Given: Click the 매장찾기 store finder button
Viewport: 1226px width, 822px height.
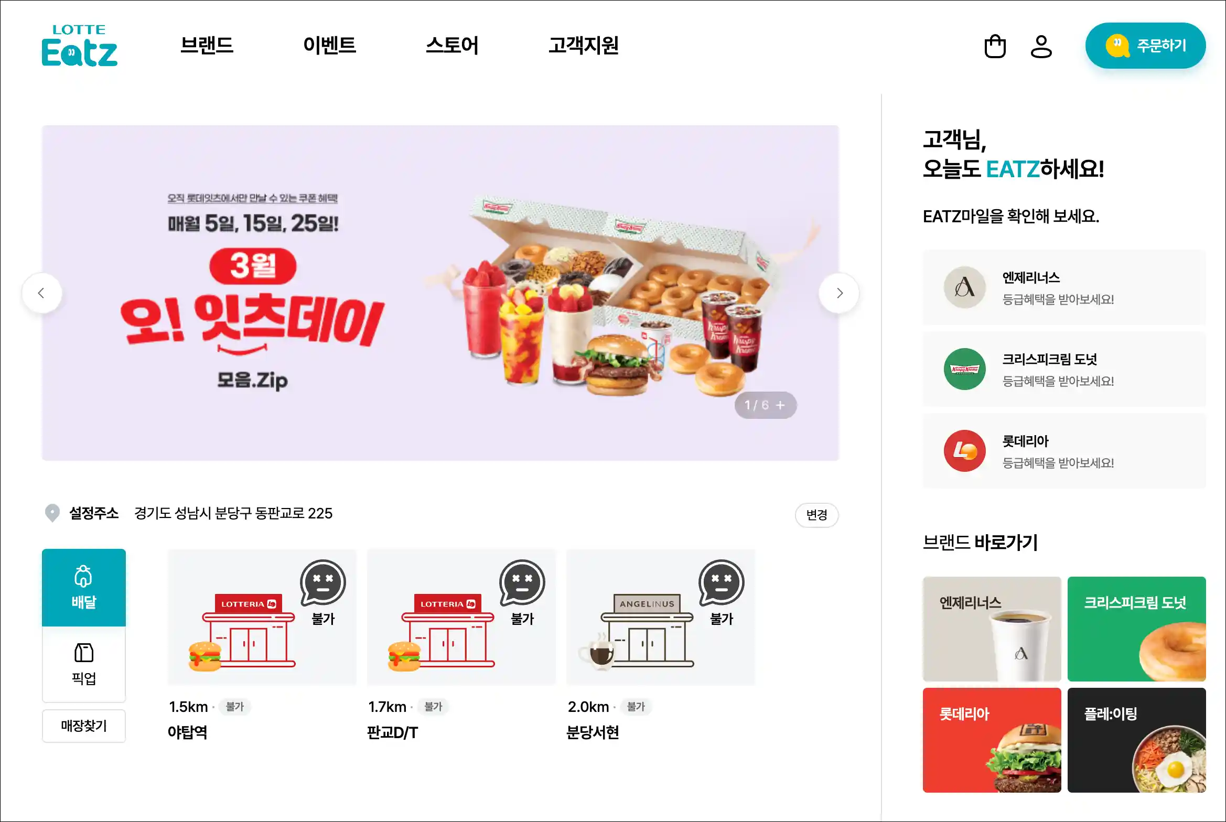Looking at the screenshot, I should pos(84,726).
